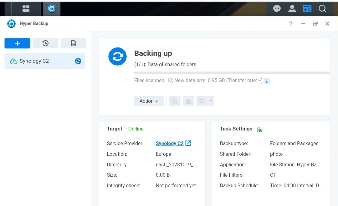Close the Hyper Backup window
The height and width of the screenshot is (206, 338).
point(327,24)
